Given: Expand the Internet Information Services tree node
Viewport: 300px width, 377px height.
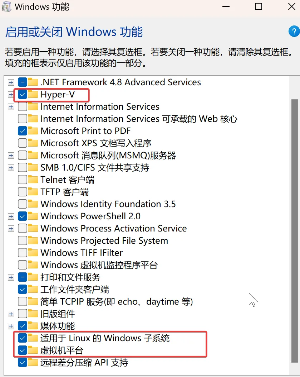Looking at the screenshot, I should [x=11, y=107].
